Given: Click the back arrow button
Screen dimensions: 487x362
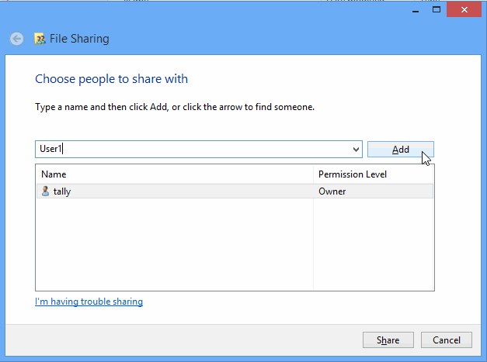Looking at the screenshot, I should pyautogui.click(x=16, y=39).
